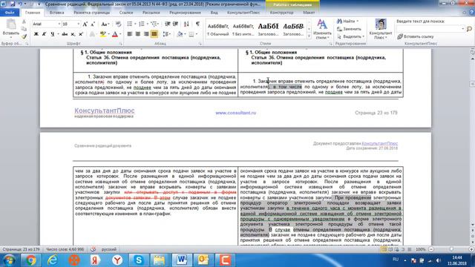Open the font size dropdown
Image resolution: width=475 pixels, height=267 pixels.
click(x=79, y=24)
